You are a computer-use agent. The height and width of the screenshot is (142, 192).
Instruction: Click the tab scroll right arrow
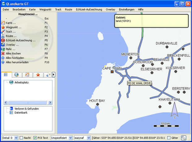(x=54, y=74)
